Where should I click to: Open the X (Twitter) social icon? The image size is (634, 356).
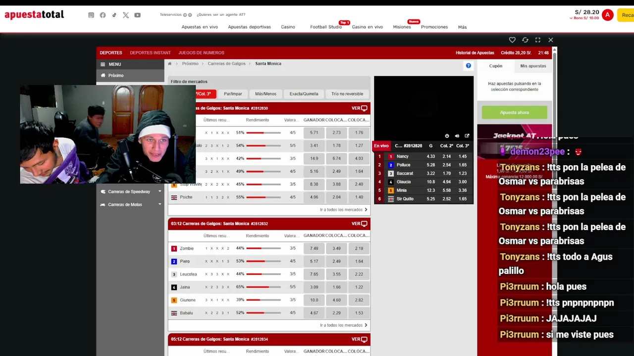pos(126,15)
